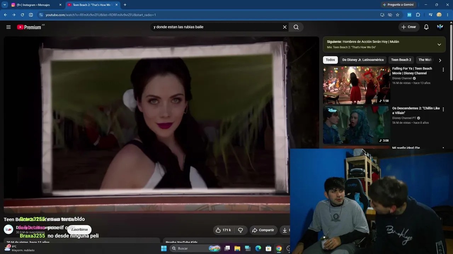Like the video with 171 k likes
Screen dimensions: 453x254
pyautogui.click(x=223, y=230)
